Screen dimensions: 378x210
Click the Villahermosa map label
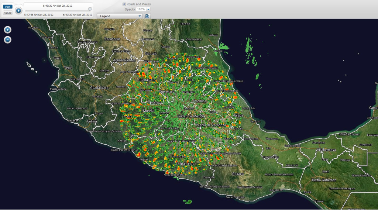pos(326,150)
